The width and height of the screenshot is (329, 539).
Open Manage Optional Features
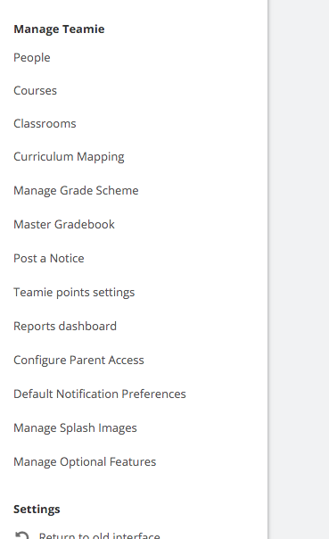click(x=85, y=461)
